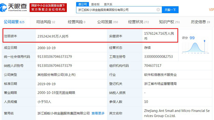Click the 实缴资本 label cell
This screenshot has height=120, width=214.
coord(125,36)
